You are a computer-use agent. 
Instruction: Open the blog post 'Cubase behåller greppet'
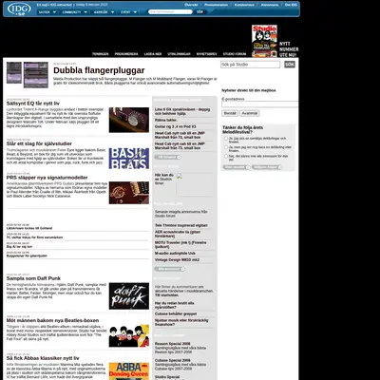pos(176,313)
